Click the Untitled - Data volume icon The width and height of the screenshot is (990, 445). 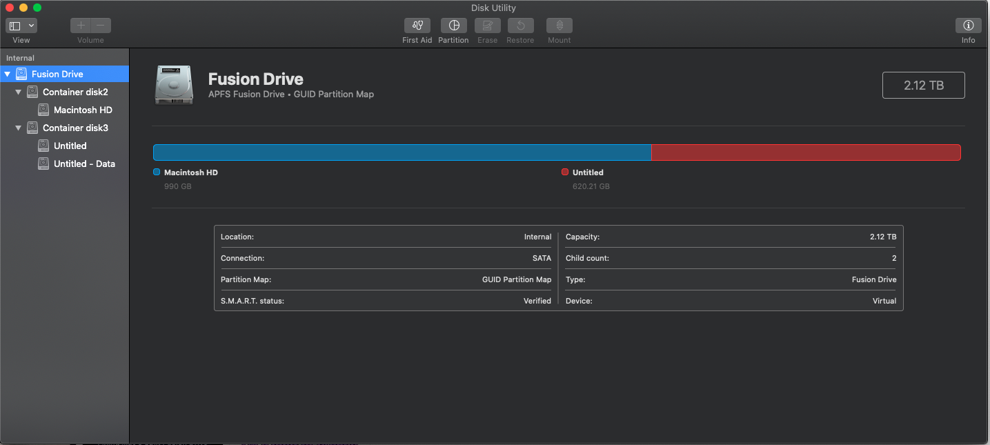pyautogui.click(x=43, y=164)
